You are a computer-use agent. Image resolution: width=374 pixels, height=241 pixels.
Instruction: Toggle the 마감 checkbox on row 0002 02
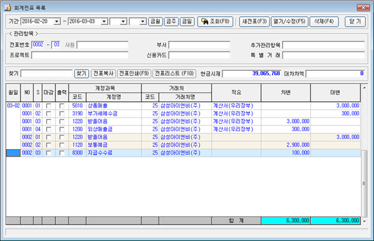[49, 145]
